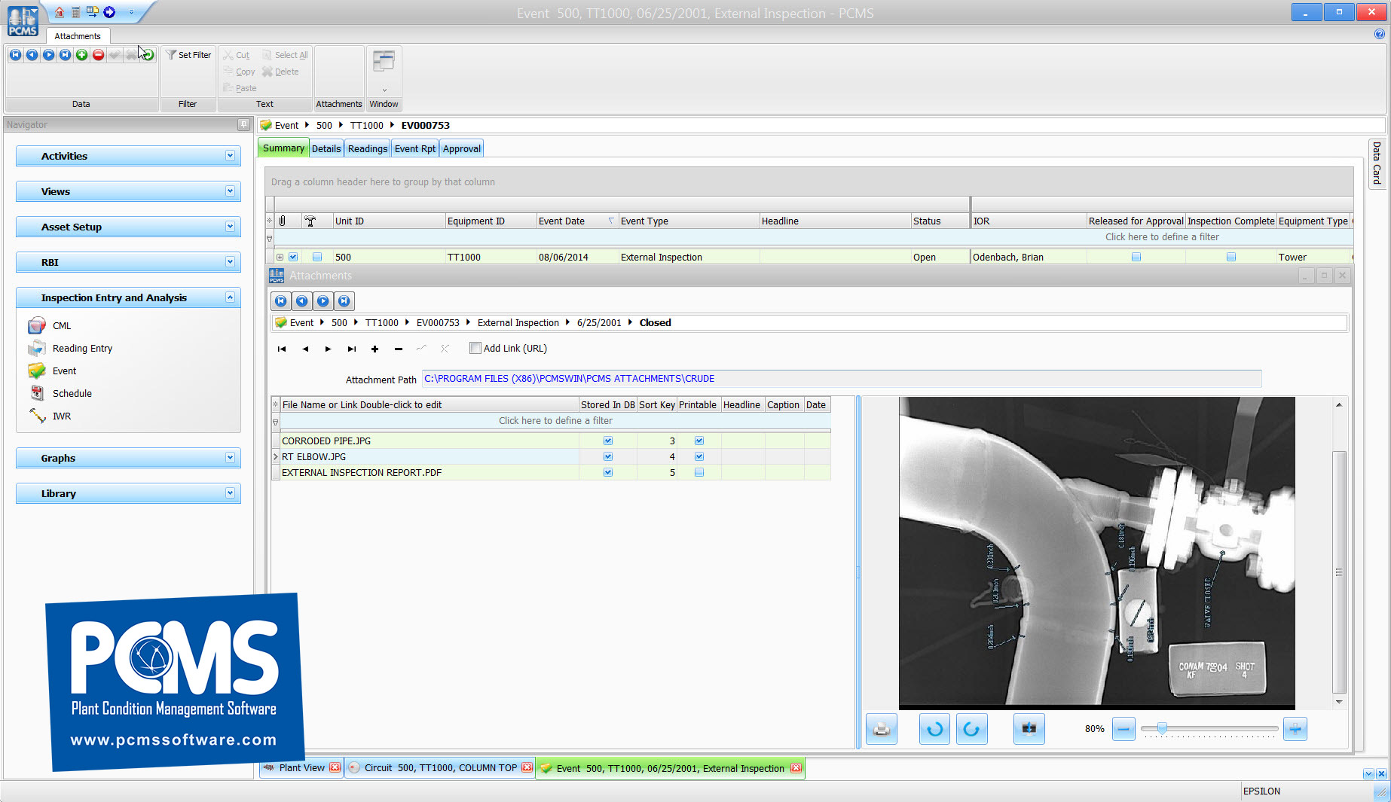Open the Approval tab
Viewport: 1391px width, 802px height.
[461, 148]
